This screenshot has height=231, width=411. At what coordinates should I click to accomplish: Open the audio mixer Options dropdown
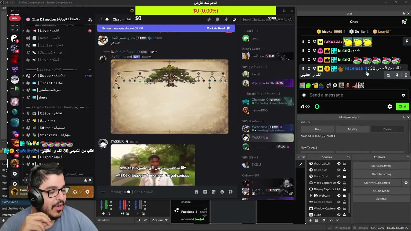(x=160, y=220)
